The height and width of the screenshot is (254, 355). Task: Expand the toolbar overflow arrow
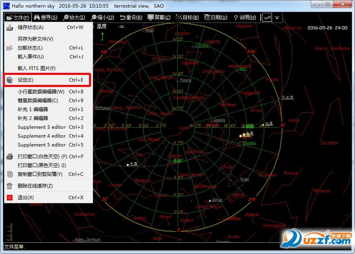[277, 18]
